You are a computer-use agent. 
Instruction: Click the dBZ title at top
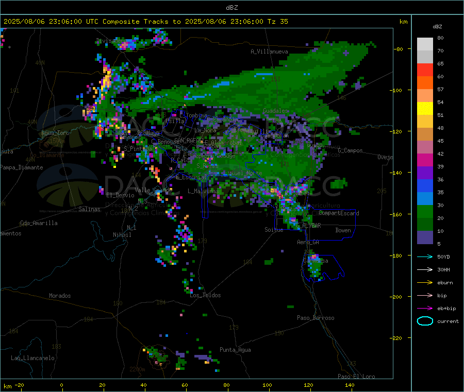[x=231, y=8]
